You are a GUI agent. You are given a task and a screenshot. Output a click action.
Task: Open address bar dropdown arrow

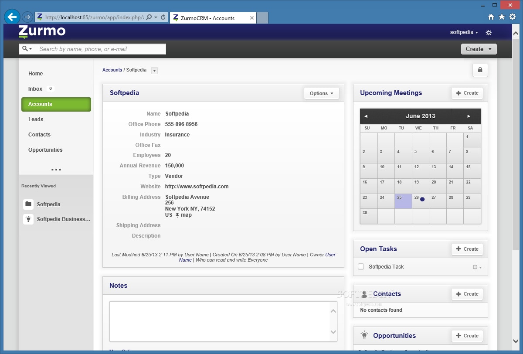[156, 17]
